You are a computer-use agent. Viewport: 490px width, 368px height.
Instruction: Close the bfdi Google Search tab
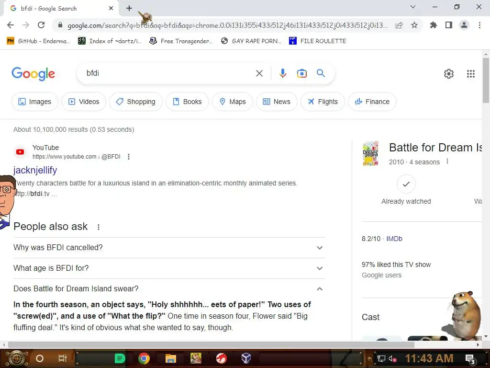pos(111,9)
